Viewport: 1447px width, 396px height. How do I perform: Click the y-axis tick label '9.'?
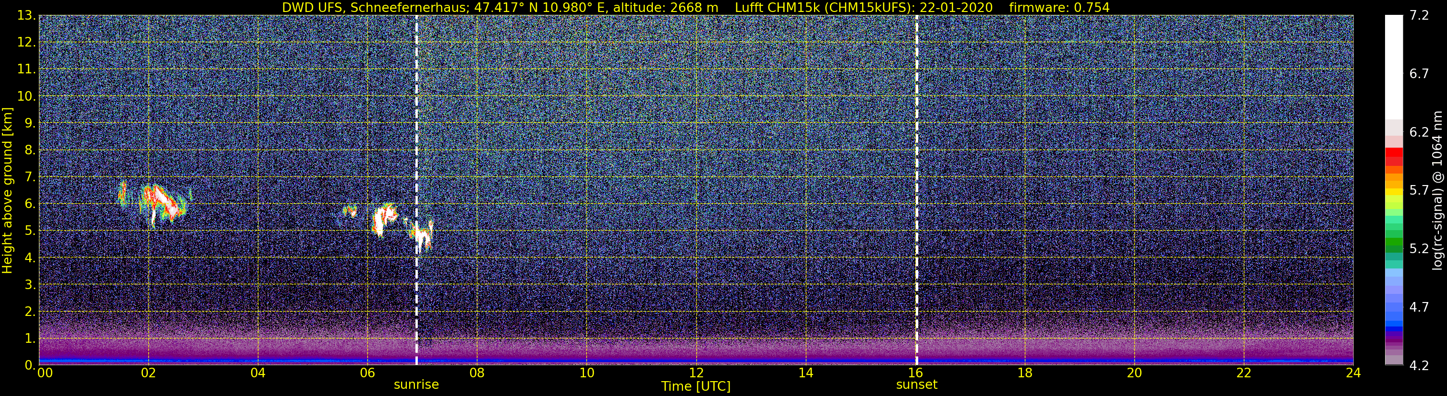tap(30, 123)
